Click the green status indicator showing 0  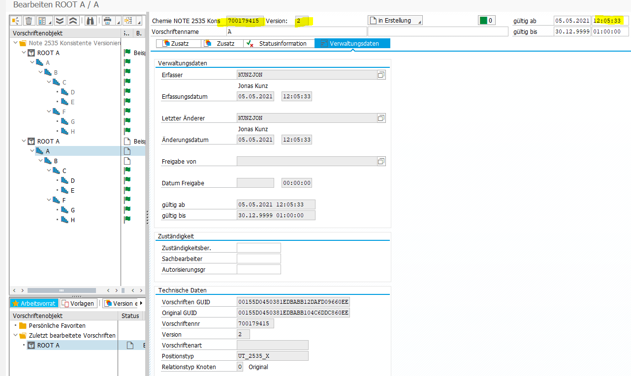[487, 21]
